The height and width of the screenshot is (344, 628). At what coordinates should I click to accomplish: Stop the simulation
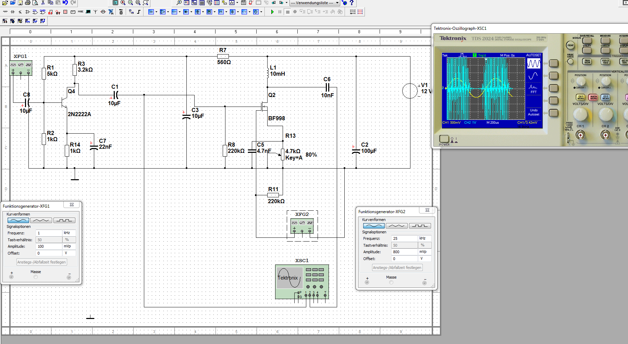pos(287,12)
